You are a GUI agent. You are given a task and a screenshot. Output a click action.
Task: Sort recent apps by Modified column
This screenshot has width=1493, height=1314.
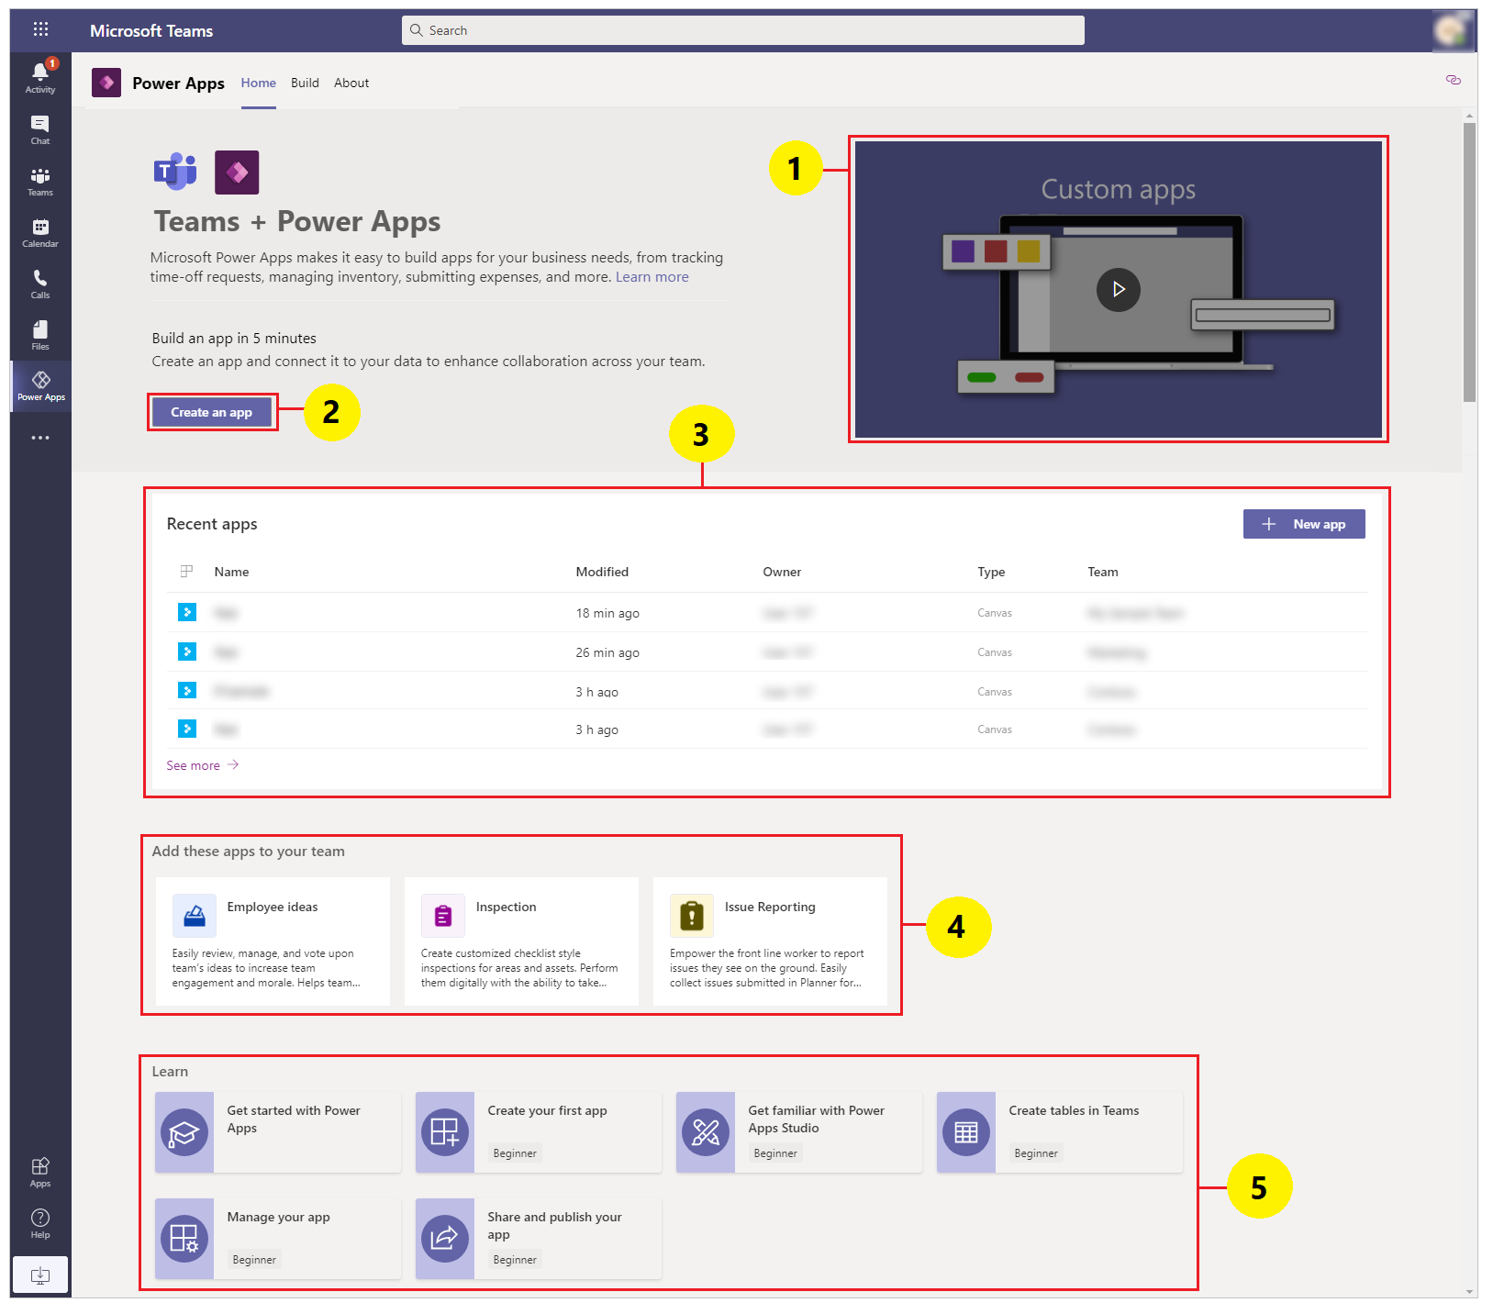602,572
